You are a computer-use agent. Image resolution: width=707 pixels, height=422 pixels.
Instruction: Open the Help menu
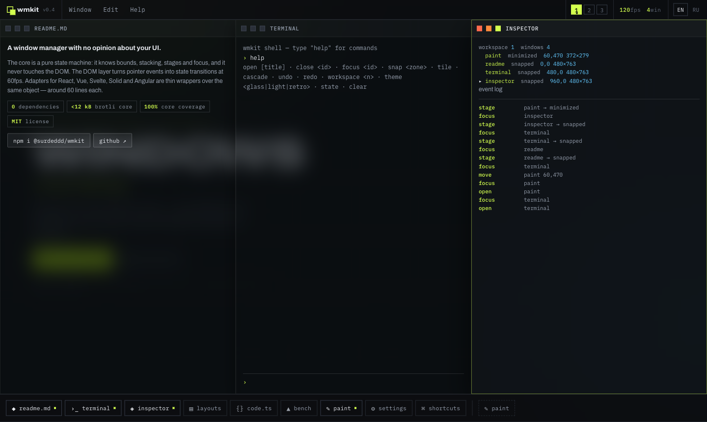pyautogui.click(x=137, y=10)
